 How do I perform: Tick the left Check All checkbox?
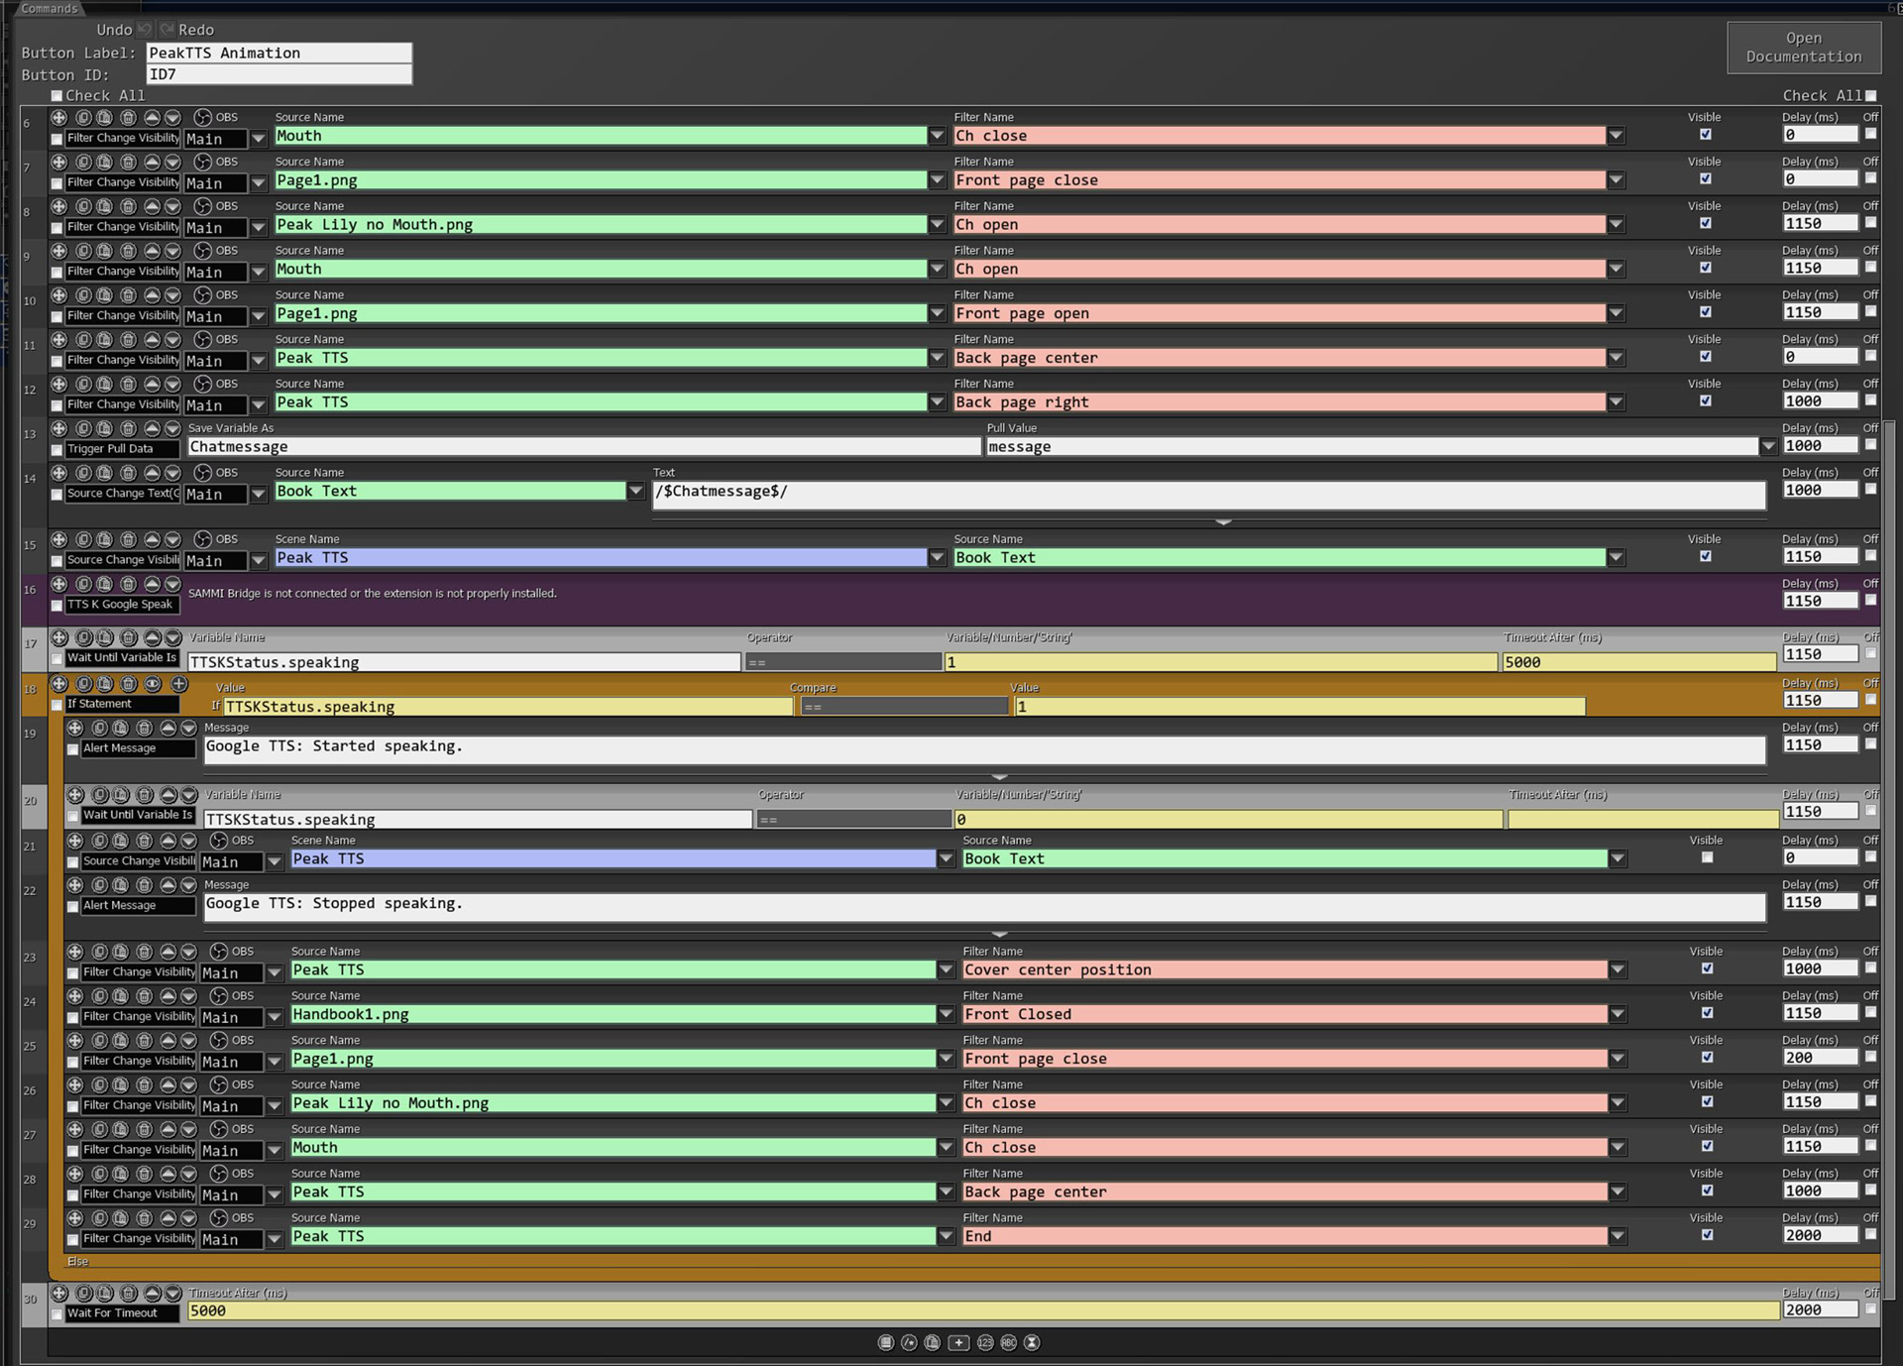pos(56,96)
